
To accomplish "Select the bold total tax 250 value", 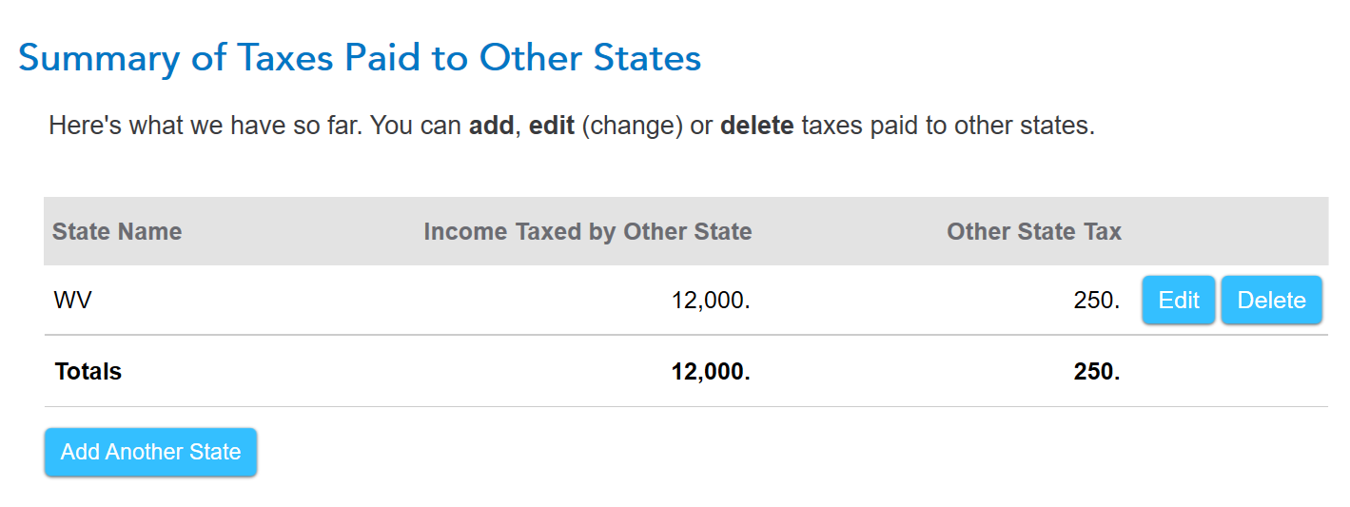I will coord(1097,372).
